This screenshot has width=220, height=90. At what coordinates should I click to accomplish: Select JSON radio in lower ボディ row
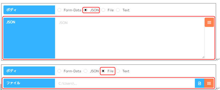[x=85, y=71]
